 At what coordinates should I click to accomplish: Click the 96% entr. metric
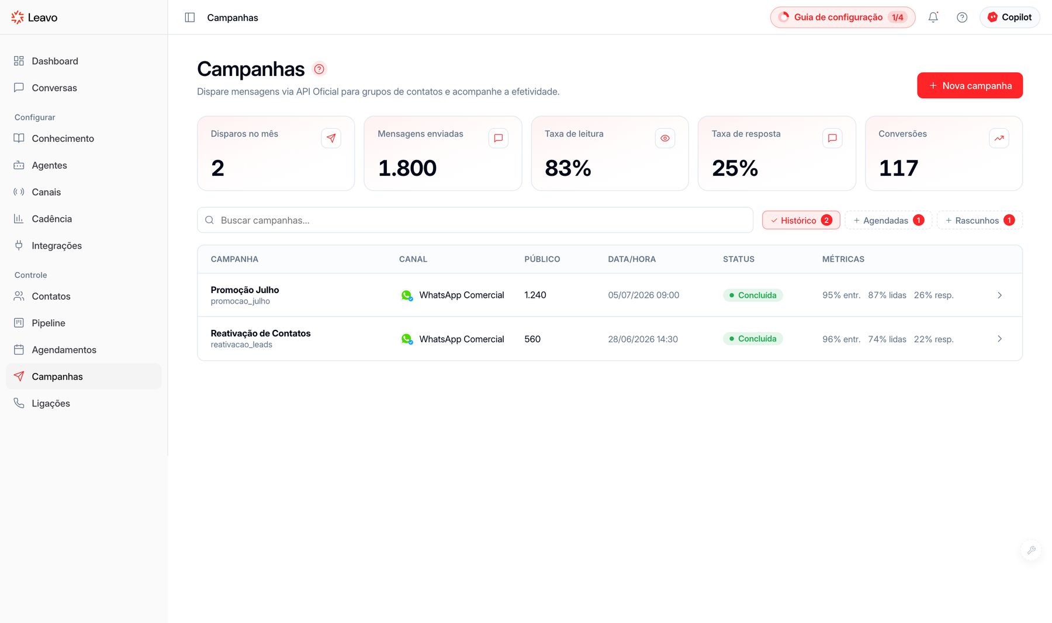point(842,339)
